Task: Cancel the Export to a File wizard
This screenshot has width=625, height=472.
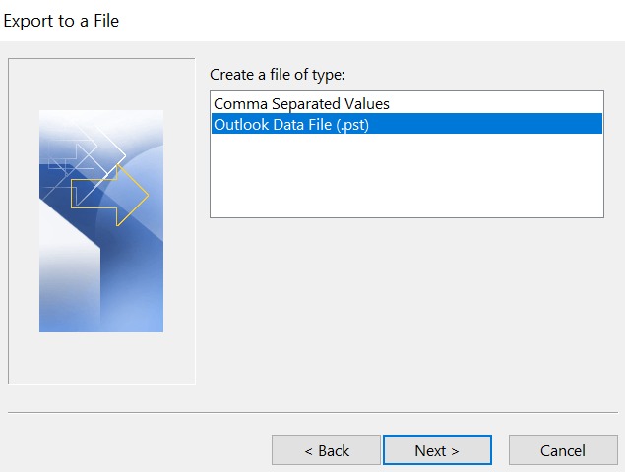Action: (563, 450)
